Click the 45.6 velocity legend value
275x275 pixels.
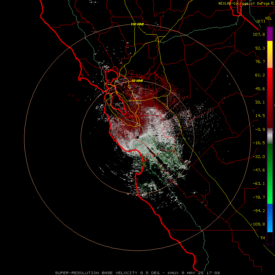coord(260,89)
